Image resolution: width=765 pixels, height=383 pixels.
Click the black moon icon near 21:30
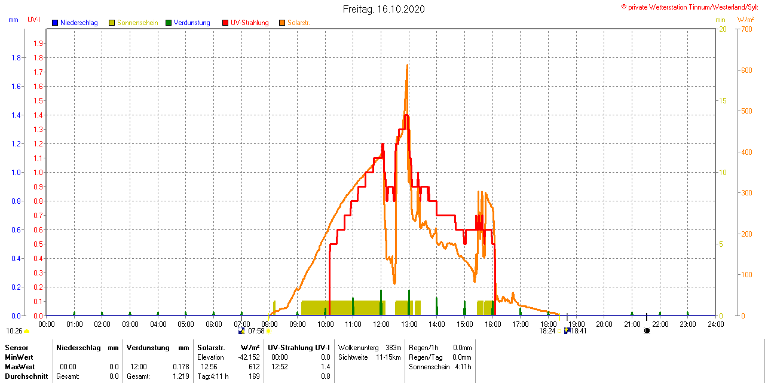coord(647,330)
